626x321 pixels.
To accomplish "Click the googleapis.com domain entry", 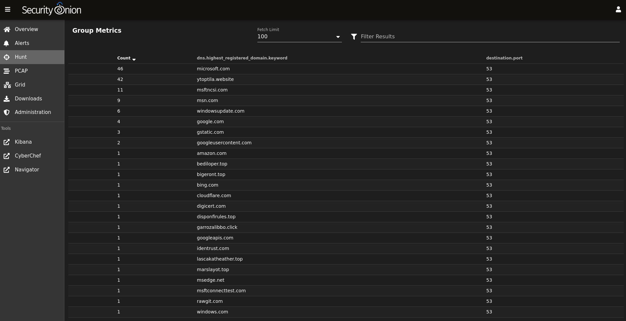I will click(215, 238).
